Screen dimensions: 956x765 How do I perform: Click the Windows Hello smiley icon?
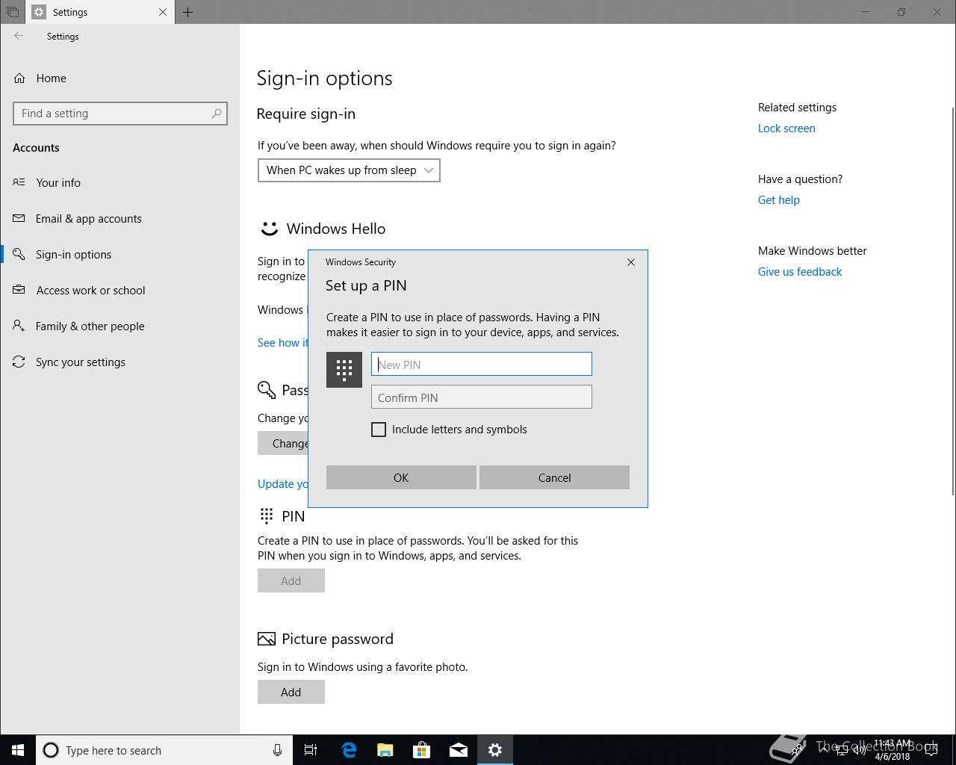269,229
